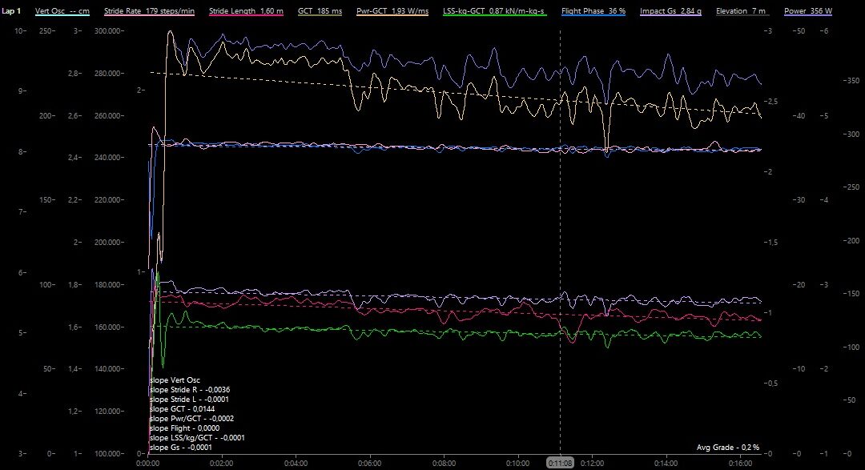Click the 0:08:00 time axis tick
The image size is (865, 470).
pos(444,464)
